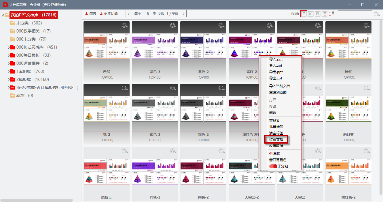The image size is (383, 202).
Task: Collapse the 我的PPT文档库 root node
Action: tap(3, 15)
